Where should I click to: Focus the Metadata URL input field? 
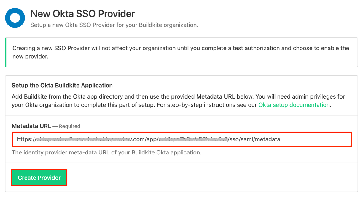(x=181, y=139)
